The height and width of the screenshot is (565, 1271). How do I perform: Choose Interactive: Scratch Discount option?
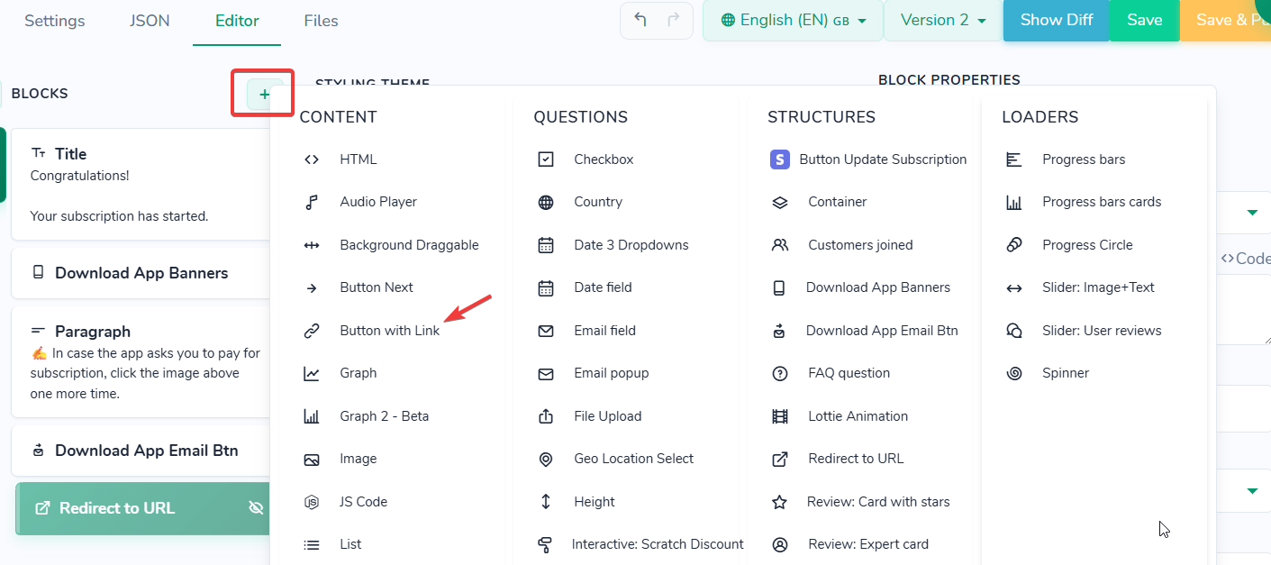(x=658, y=544)
